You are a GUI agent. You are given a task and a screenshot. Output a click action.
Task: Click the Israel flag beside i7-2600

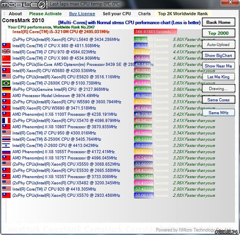(6, 145)
